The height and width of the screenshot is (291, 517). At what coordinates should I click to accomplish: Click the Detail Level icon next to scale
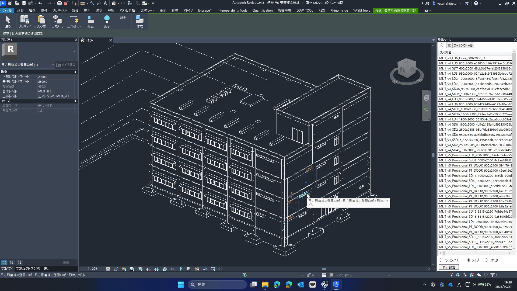108,269
